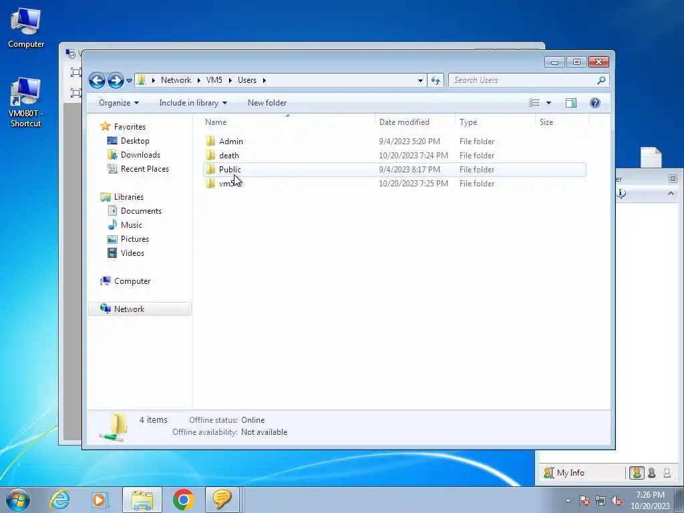Image resolution: width=684 pixels, height=513 pixels.
Task: Change the view with the view icon
Action: tap(534, 103)
